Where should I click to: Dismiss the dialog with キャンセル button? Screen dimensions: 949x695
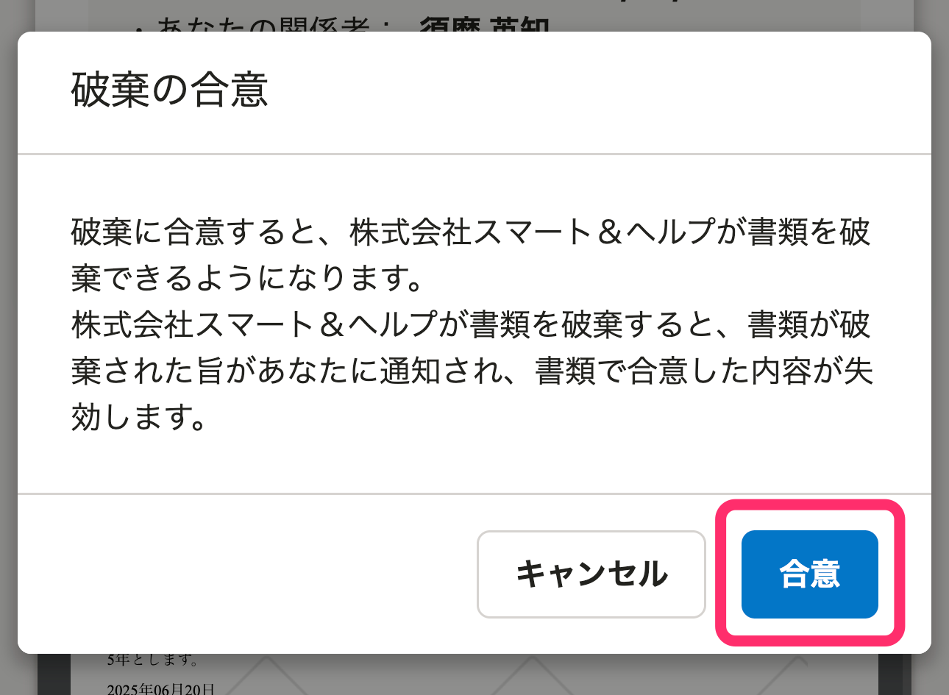(x=591, y=574)
